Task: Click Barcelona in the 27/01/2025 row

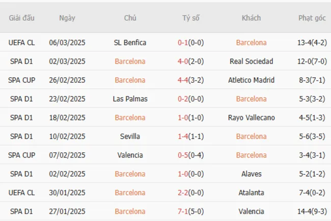Action: [130, 212]
